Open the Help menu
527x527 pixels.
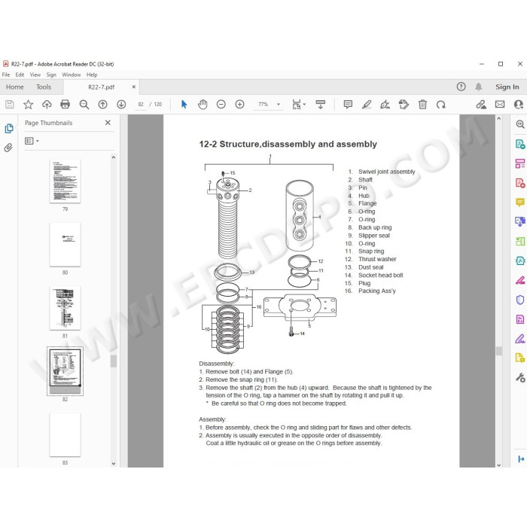click(x=92, y=75)
